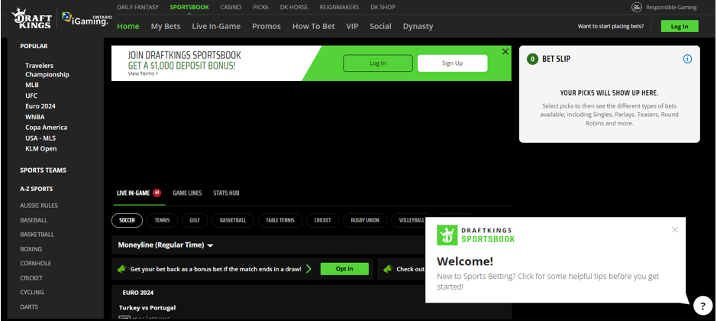The image size is (717, 321).
Task: Select the Basketball filter chip
Action: pos(233,220)
